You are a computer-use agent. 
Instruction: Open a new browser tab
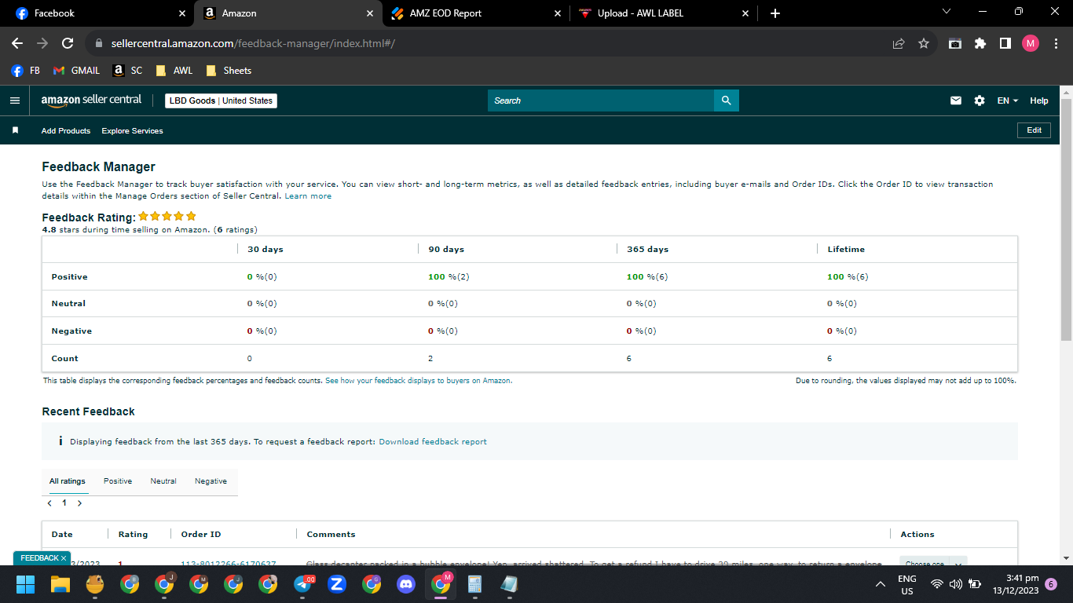(x=775, y=13)
